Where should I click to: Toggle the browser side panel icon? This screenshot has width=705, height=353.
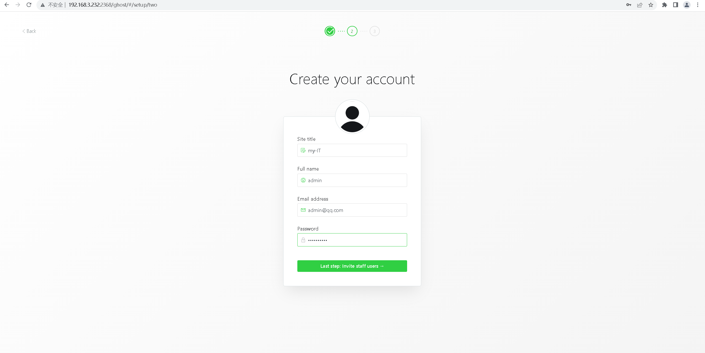coord(675,5)
